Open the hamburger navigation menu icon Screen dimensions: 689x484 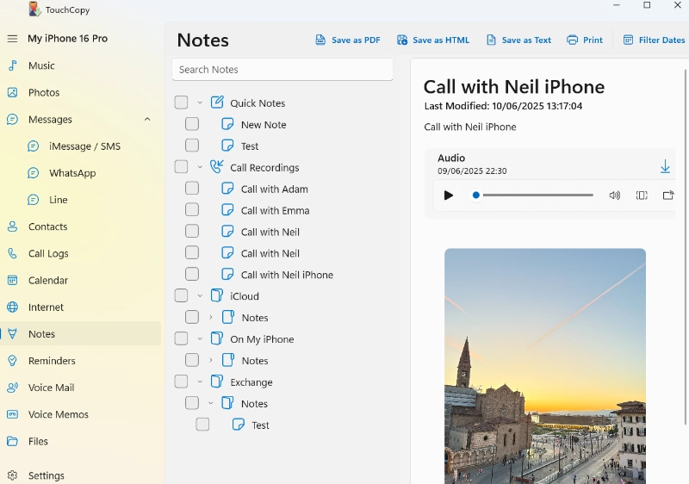(12, 39)
